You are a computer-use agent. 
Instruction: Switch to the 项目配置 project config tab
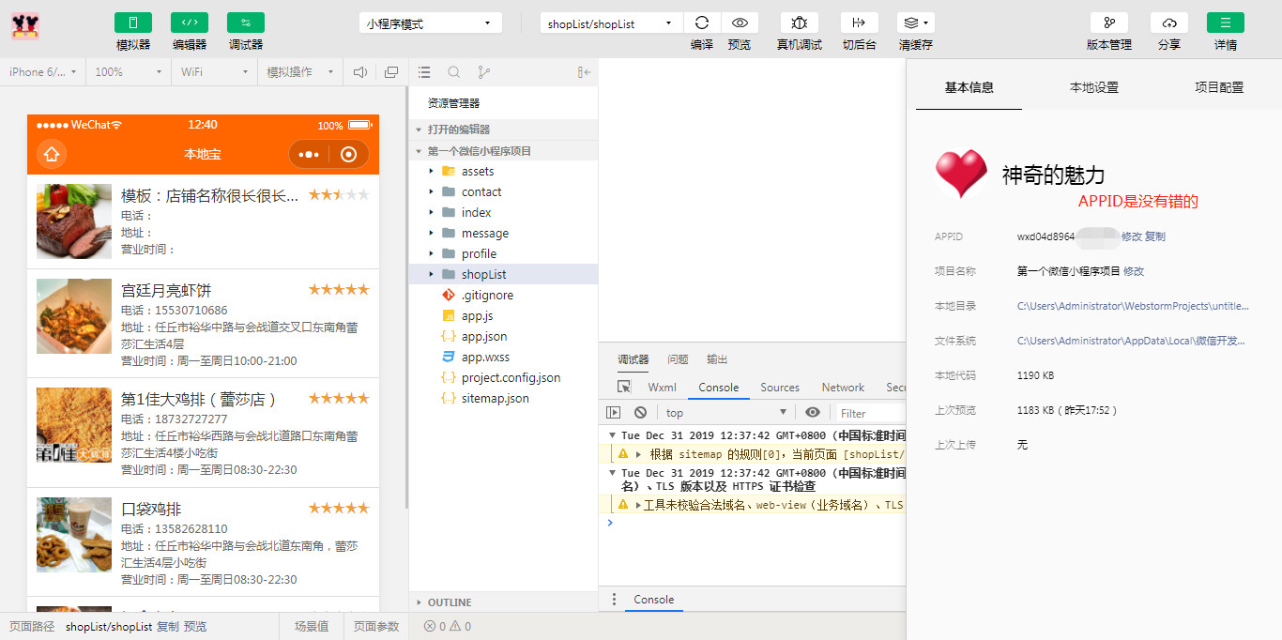[x=1219, y=87]
